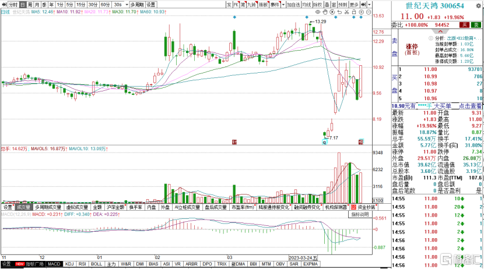Select the 15分 period
The width and height of the screenshot is (484, 269).
tap(81, 5)
